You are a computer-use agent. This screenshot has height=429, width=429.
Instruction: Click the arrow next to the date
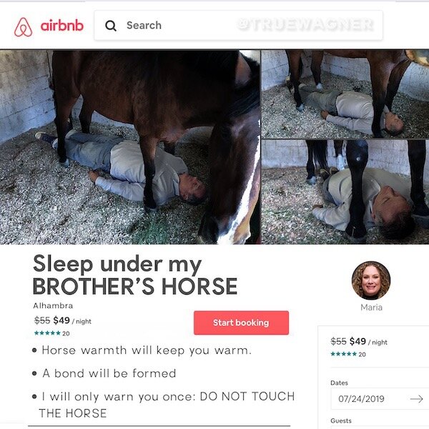click(x=417, y=399)
